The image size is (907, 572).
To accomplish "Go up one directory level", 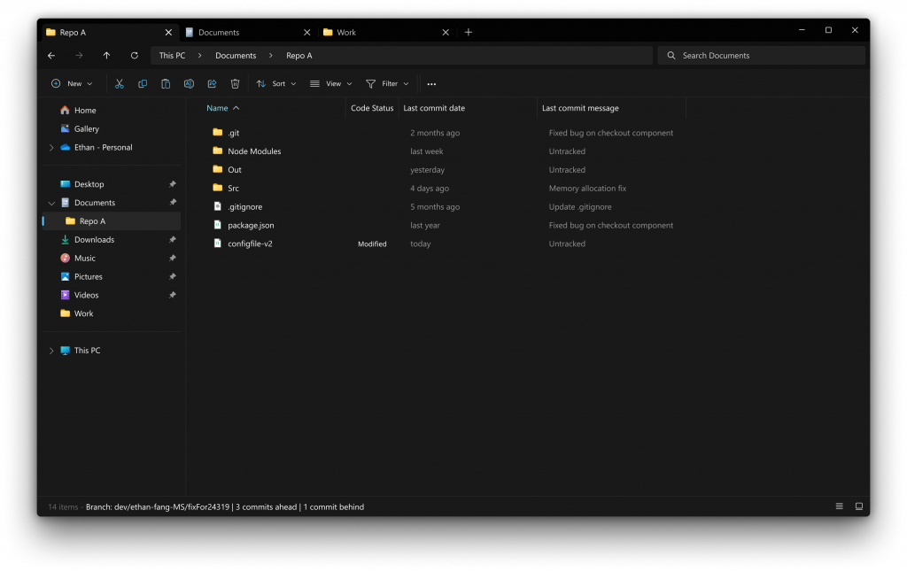I will pos(106,56).
